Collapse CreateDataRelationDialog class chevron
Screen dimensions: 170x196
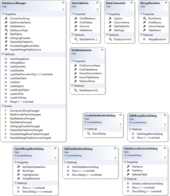coord(120,115)
